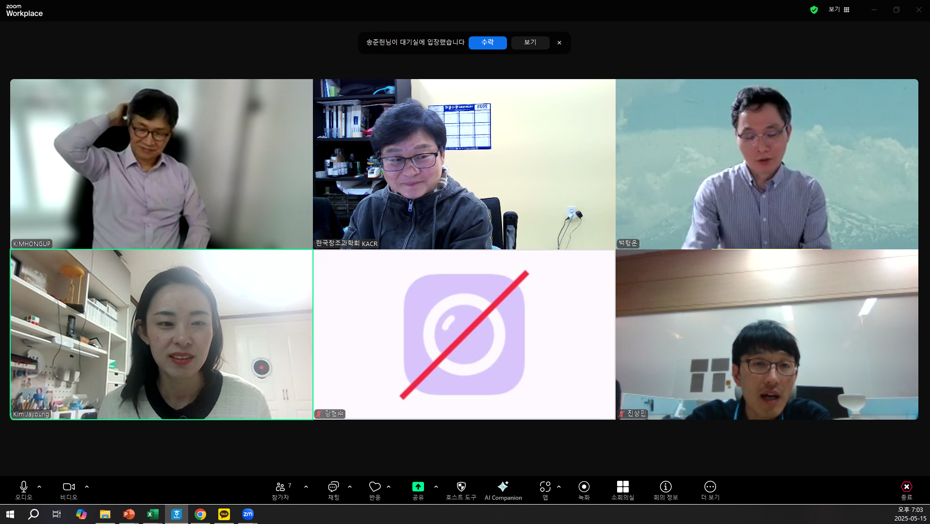
Task: Select 한국창조과학회 KACR video tile
Action: pos(464,164)
